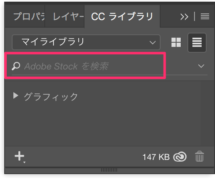Viewport: 215px width, 180px height.
Task: Click the Creative Cloud sync icon
Action: [180, 157]
